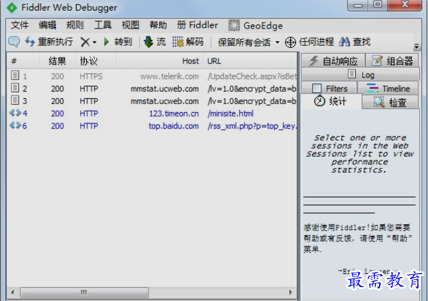Sort by the 协议 column header

coord(95,60)
